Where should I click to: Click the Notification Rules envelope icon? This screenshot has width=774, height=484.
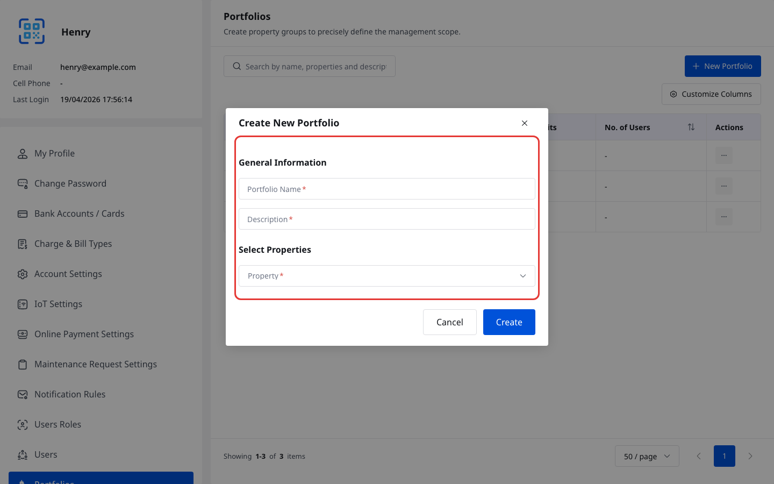coord(23,395)
